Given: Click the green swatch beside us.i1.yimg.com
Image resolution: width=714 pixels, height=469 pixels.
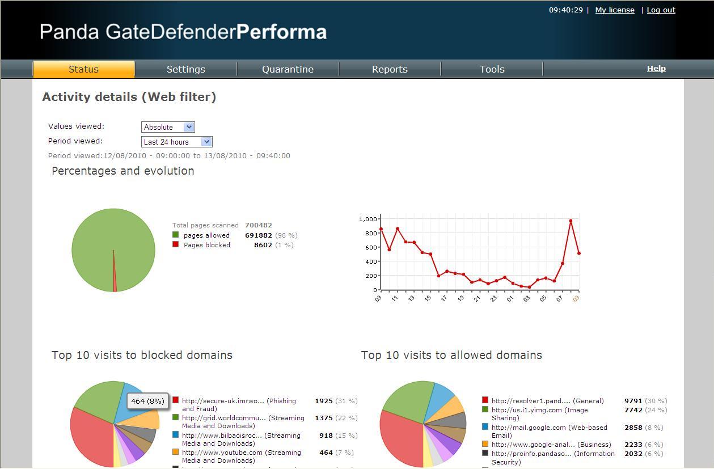Looking at the screenshot, I should (x=485, y=409).
